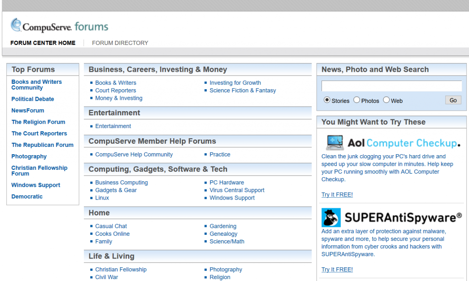Go to the Cooks Online forum

point(112,234)
